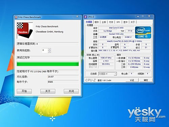Viewport: 169px width, 127px height.
Task: Switch to the 主板 tab
Action: [x=104, y=22]
